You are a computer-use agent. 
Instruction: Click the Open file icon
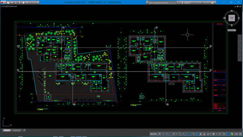tap(12, 3)
